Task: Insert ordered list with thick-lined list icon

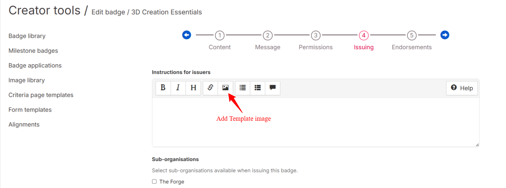Action: [258, 88]
